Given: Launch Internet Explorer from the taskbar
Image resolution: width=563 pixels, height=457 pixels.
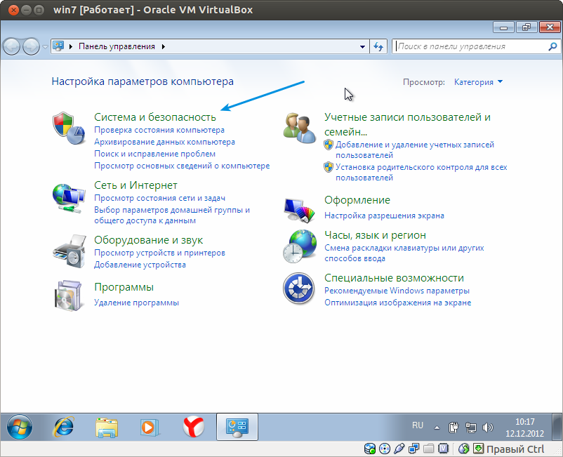Looking at the screenshot, I should point(64,427).
